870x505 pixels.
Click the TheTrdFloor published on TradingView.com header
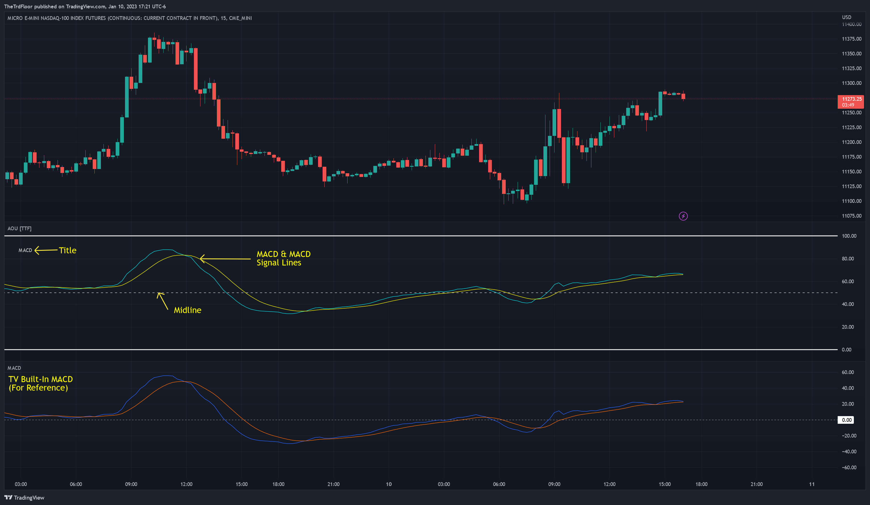click(x=85, y=7)
